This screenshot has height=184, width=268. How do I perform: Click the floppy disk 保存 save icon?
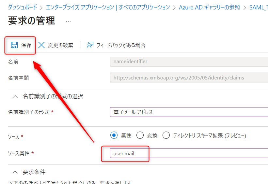14,45
